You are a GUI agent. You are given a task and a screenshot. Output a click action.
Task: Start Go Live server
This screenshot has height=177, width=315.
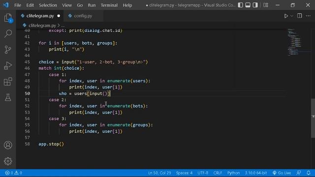[x=282, y=173]
